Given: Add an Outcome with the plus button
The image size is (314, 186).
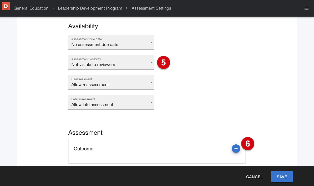Looking at the screenshot, I should 236,149.
